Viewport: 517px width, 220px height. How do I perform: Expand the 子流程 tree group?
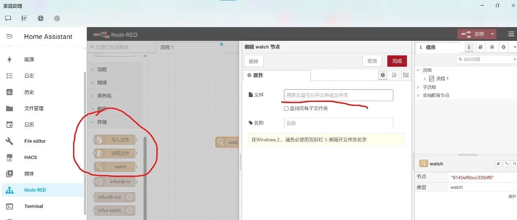pyautogui.click(x=418, y=87)
